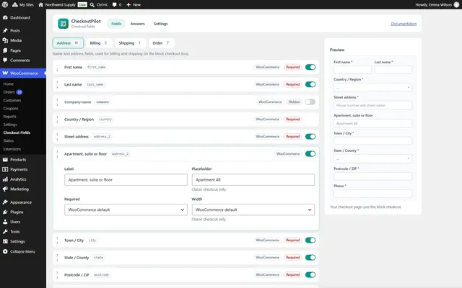Screen dimensions: 462x288
Task: Expand the First name field row
Action: (x=186, y=67)
